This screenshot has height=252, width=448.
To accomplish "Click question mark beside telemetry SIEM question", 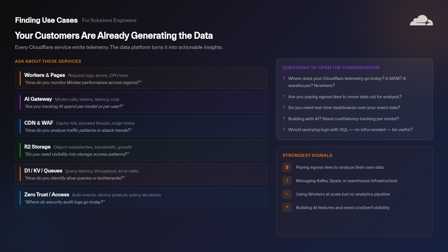I will [x=284, y=78].
